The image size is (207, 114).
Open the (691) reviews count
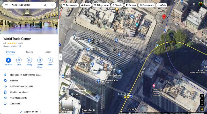point(20,43)
